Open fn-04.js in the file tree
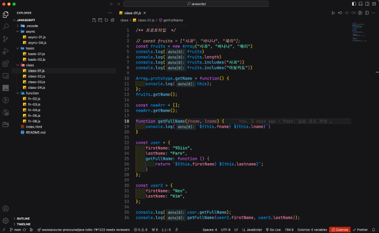Viewport: 379px width, 233px height. 33,109
